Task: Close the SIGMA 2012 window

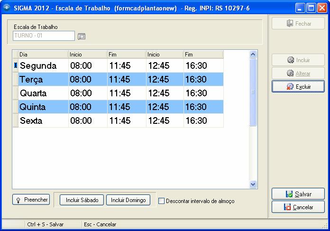Action: pyautogui.click(x=322, y=8)
